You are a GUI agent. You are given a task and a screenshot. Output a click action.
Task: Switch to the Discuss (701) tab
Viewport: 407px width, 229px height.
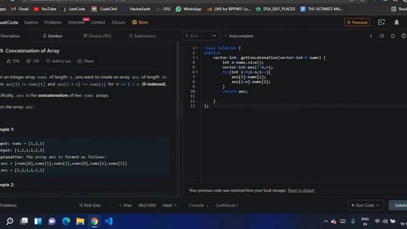tap(97, 36)
